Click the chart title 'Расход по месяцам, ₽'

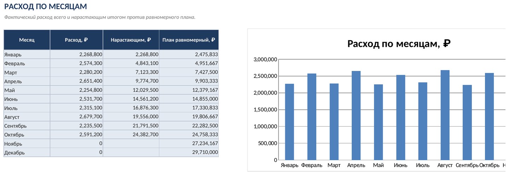click(399, 44)
